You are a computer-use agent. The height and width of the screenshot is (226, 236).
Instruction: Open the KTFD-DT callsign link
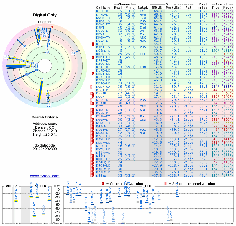pos(103,11)
